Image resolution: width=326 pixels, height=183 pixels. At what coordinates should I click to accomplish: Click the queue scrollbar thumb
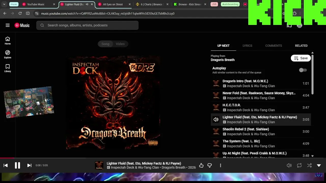pos(313,74)
